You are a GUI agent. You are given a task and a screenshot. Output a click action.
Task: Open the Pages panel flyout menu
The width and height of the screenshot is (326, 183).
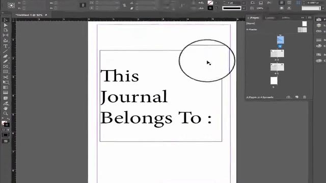point(310,18)
